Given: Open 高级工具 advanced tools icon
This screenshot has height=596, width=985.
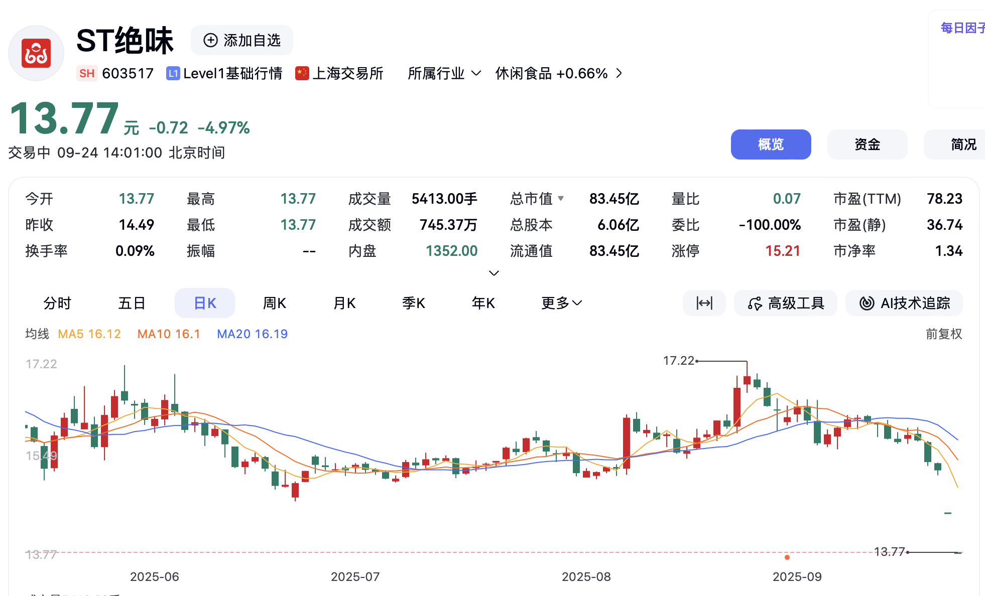Looking at the screenshot, I should click(x=755, y=303).
